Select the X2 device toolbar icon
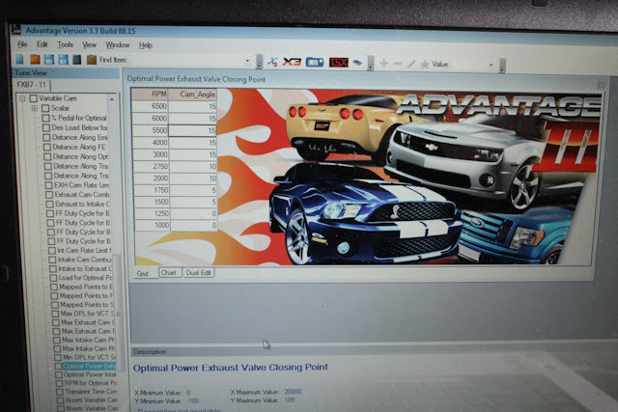 click(272, 62)
